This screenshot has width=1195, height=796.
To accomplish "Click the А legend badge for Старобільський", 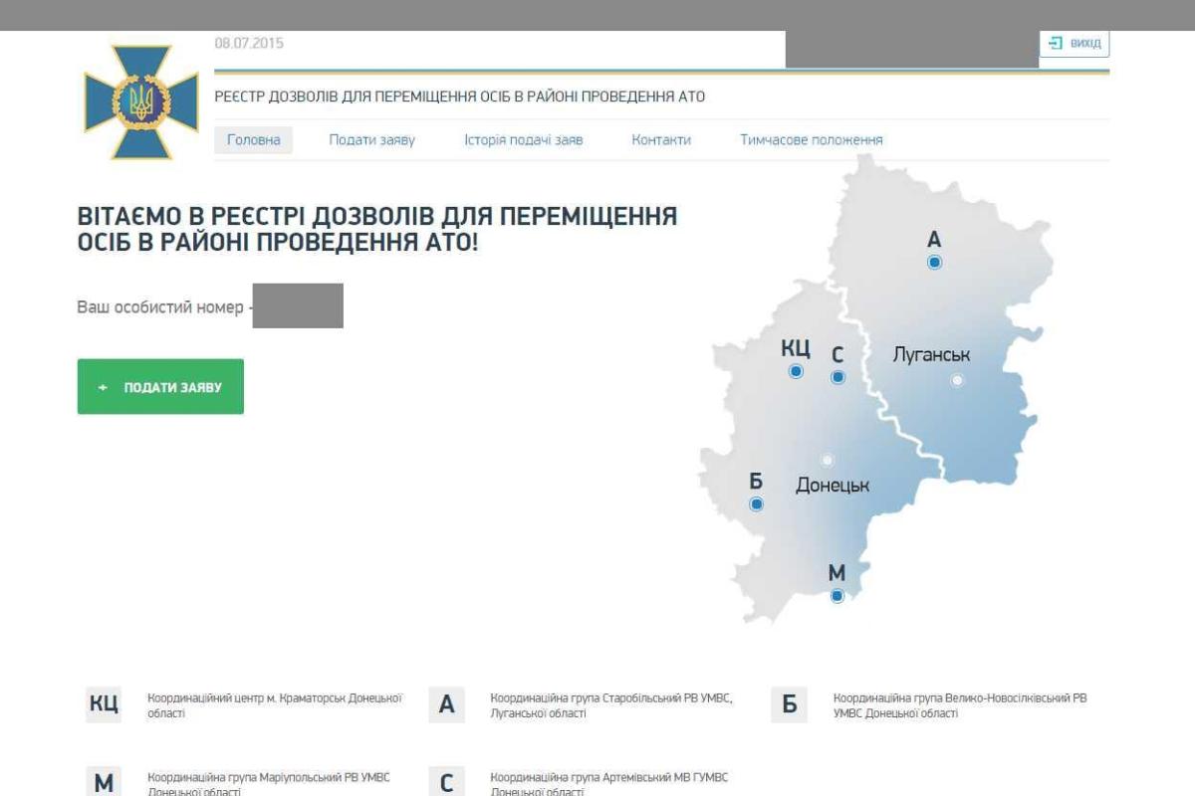I will pyautogui.click(x=446, y=704).
